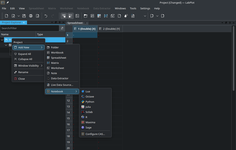Add a new Matrix from submenu

[x=55, y=63]
